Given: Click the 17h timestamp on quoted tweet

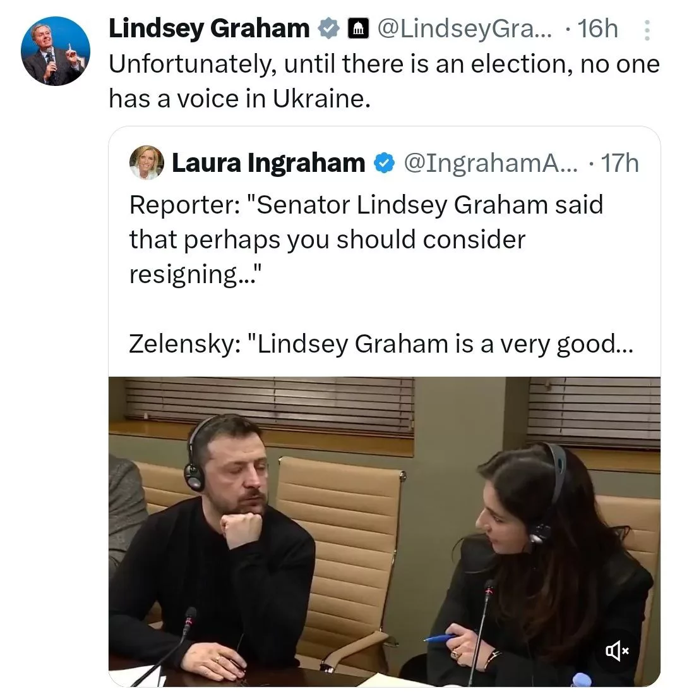Looking at the screenshot, I should click(619, 163).
